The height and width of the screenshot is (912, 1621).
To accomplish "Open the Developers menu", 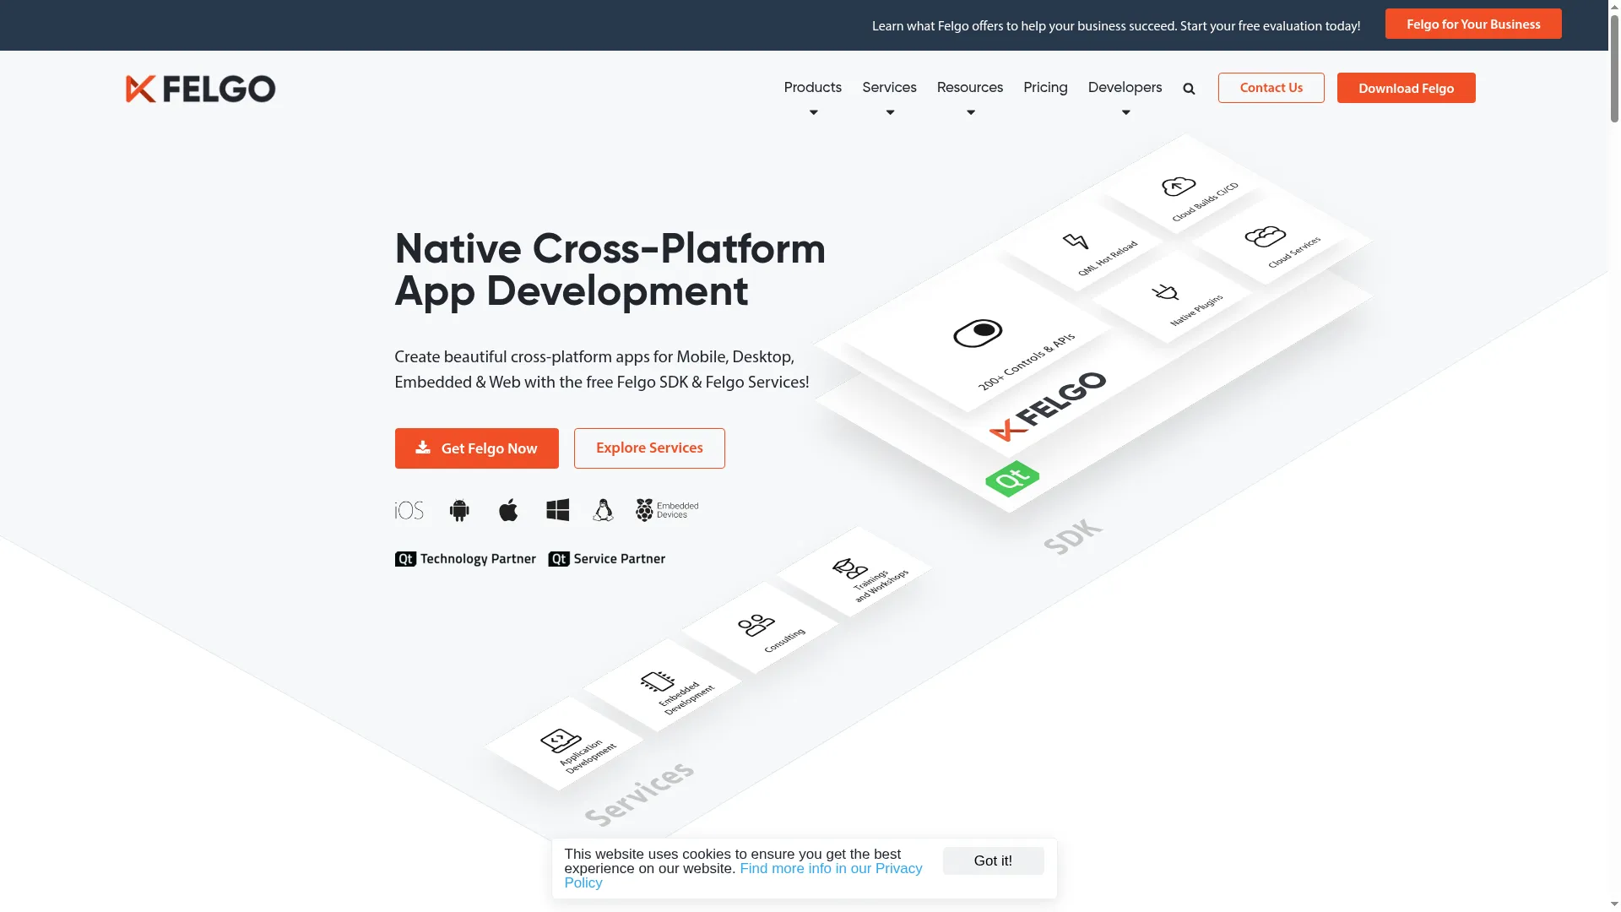I will [1125, 88].
